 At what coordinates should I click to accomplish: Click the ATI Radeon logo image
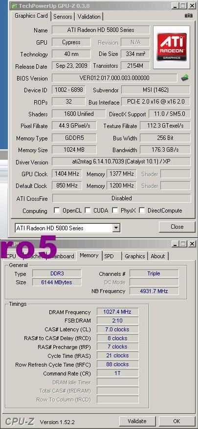point(172,47)
